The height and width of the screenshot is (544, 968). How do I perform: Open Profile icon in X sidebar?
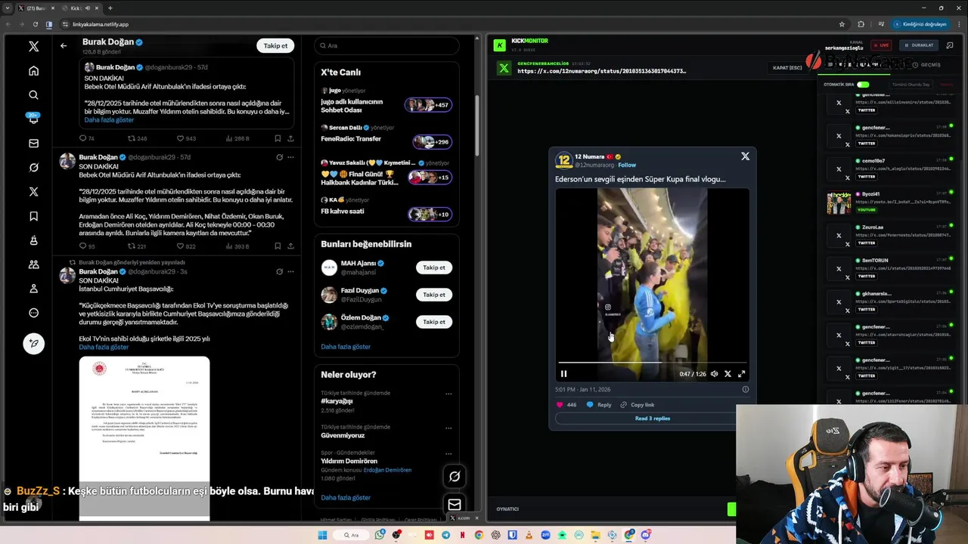(33, 289)
